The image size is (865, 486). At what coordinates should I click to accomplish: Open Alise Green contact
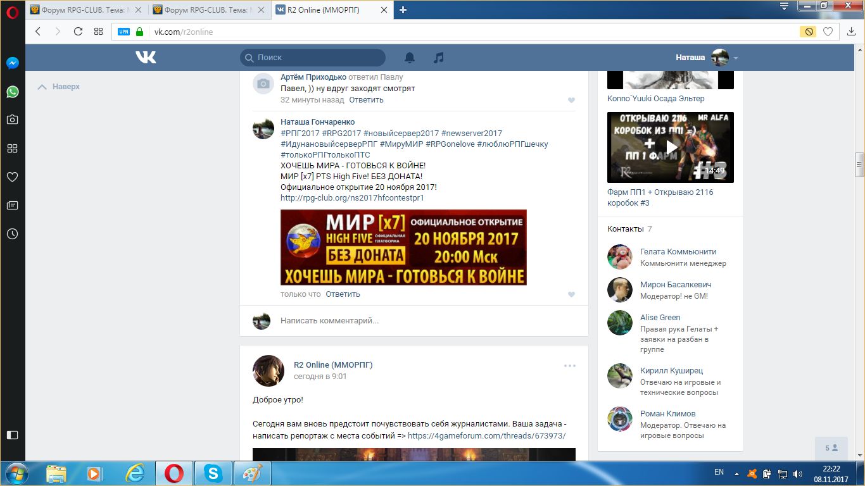(660, 318)
